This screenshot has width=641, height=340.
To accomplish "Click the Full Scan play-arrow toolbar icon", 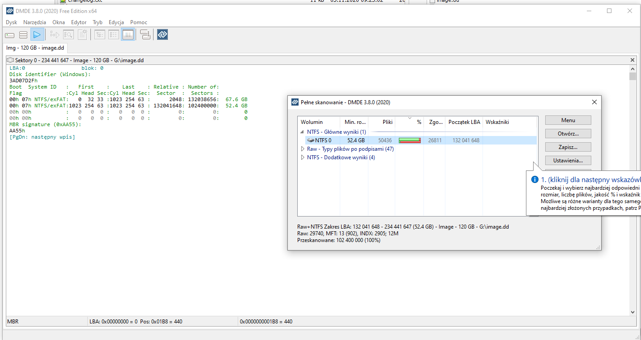I will 37,35.
